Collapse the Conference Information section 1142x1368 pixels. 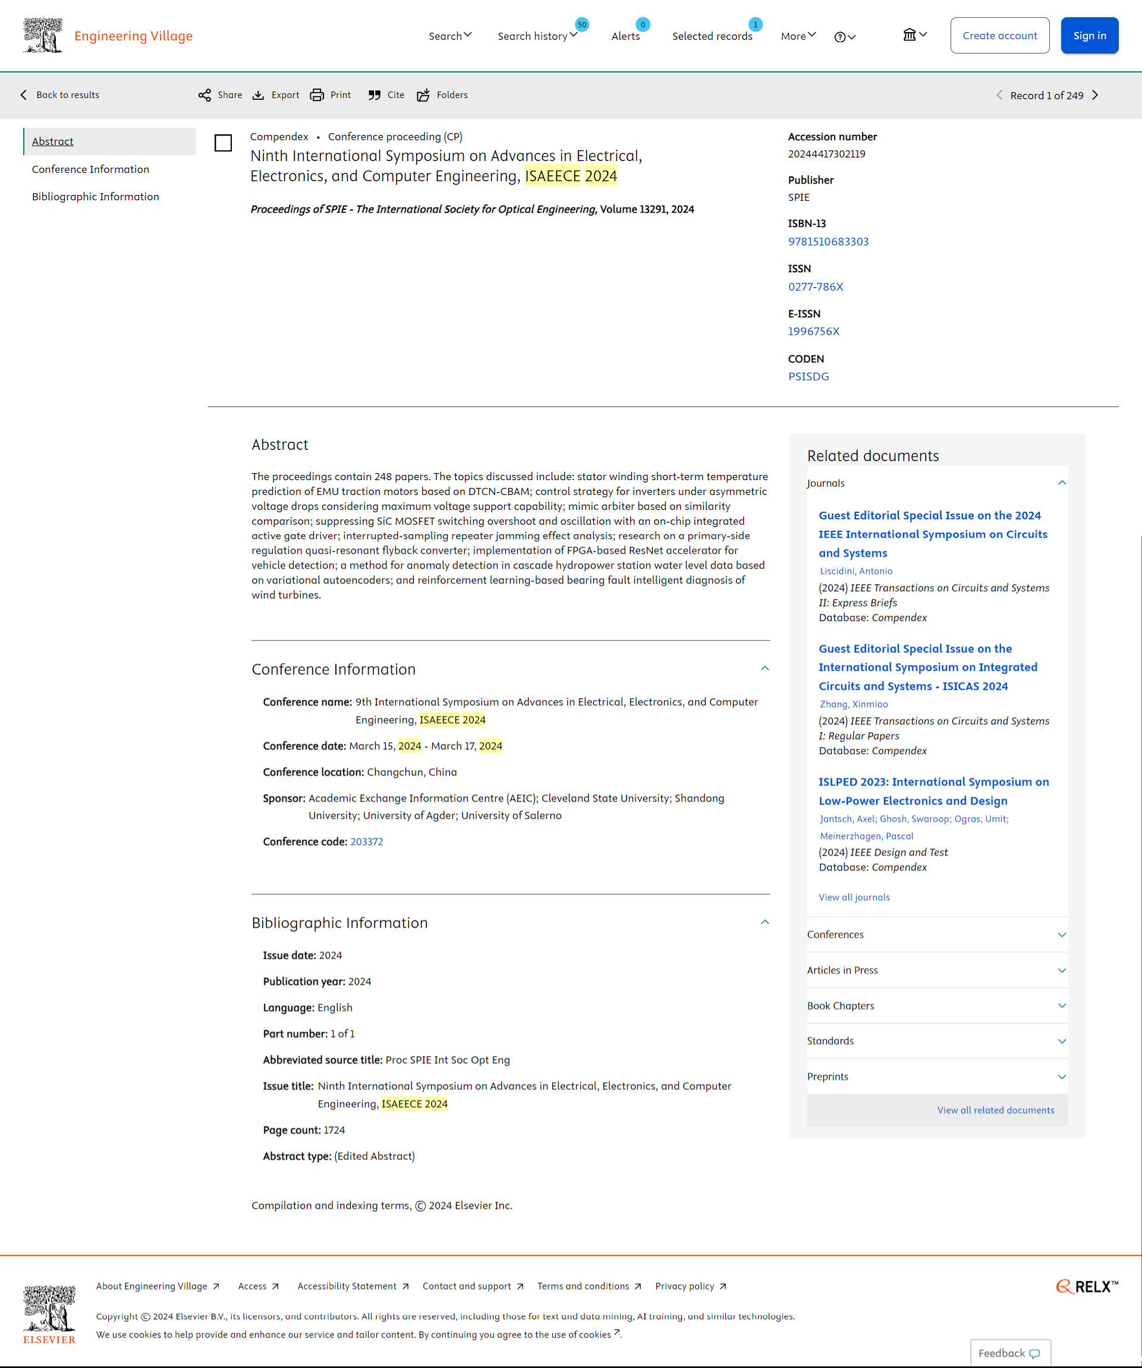tap(765, 669)
